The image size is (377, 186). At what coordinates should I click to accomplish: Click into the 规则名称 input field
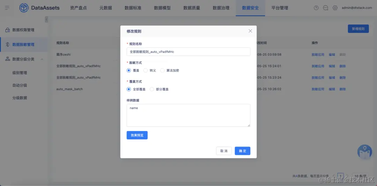[188, 52]
